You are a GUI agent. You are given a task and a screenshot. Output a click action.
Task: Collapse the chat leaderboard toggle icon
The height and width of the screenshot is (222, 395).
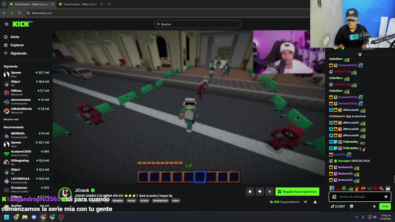(x=360, y=55)
